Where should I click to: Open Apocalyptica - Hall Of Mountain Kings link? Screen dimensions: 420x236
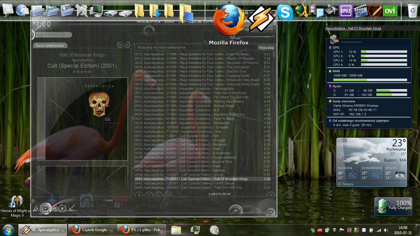click(x=353, y=28)
